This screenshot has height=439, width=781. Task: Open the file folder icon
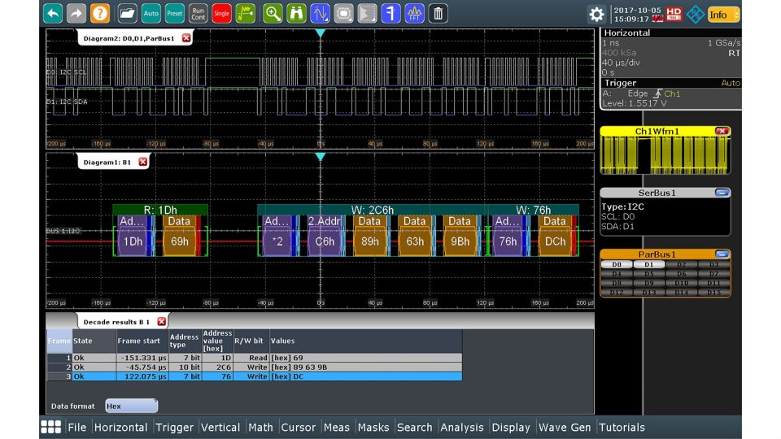pos(127,14)
